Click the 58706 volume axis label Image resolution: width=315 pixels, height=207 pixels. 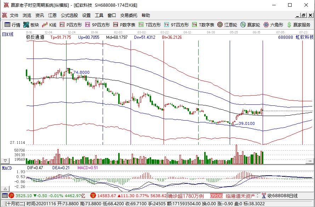pyautogui.click(x=19, y=150)
